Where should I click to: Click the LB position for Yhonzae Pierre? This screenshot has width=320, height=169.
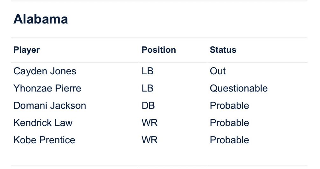[x=148, y=88]
